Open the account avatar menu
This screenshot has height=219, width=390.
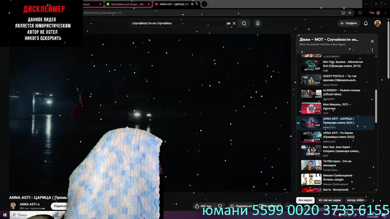[x=378, y=23]
